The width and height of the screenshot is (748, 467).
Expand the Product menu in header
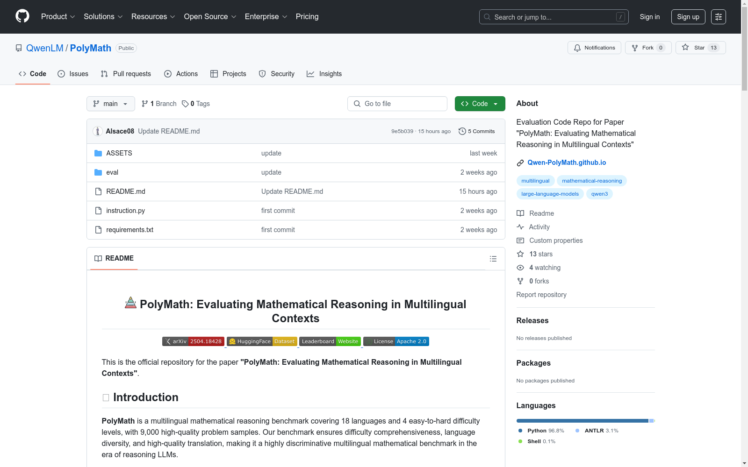point(58,17)
